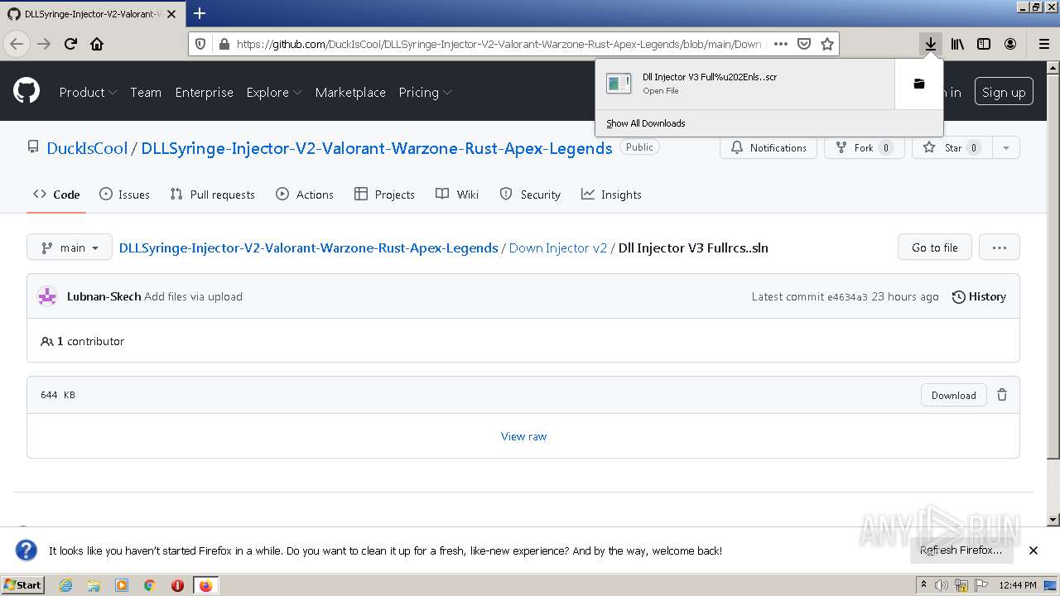Switch to the Code tab
The image size is (1060, 596).
[56, 195]
